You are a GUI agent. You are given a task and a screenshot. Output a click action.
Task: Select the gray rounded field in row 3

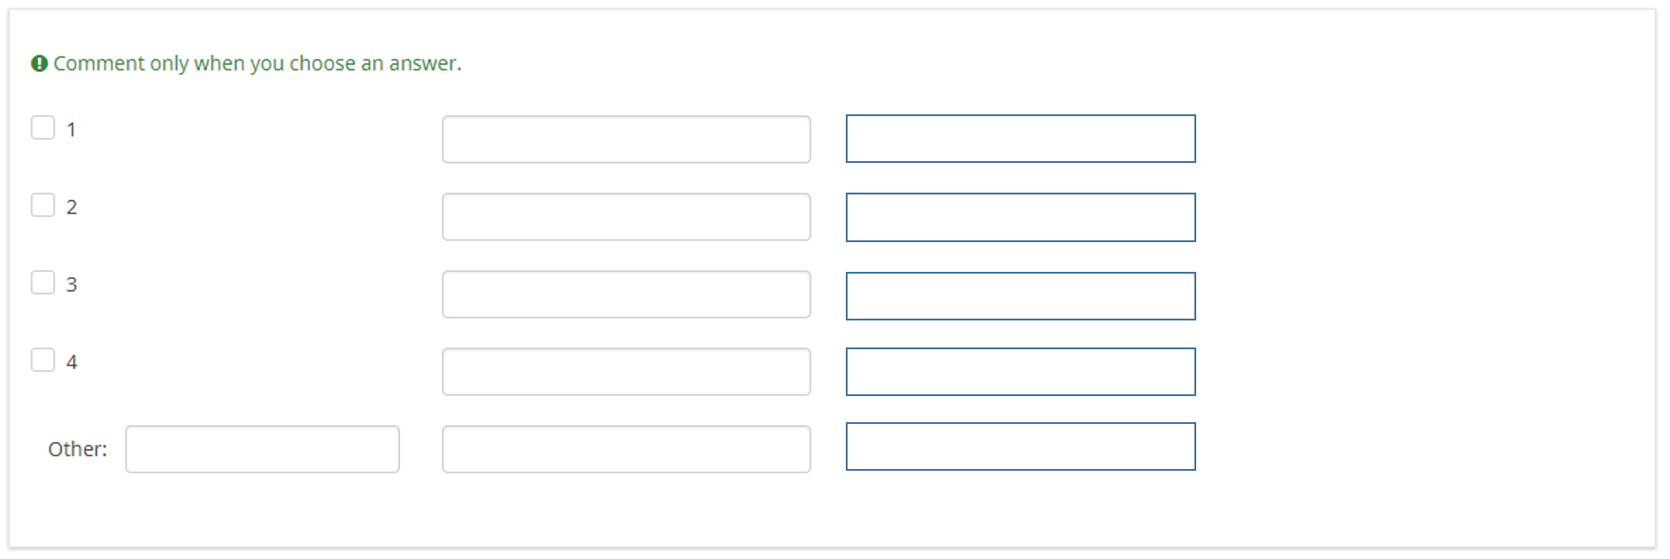[x=626, y=294]
